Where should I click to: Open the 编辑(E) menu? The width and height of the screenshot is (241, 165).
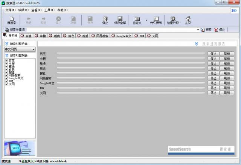[23, 10]
